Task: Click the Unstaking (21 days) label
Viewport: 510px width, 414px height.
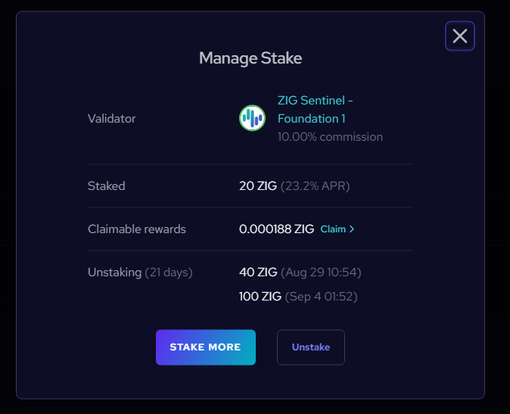Action: 140,272
